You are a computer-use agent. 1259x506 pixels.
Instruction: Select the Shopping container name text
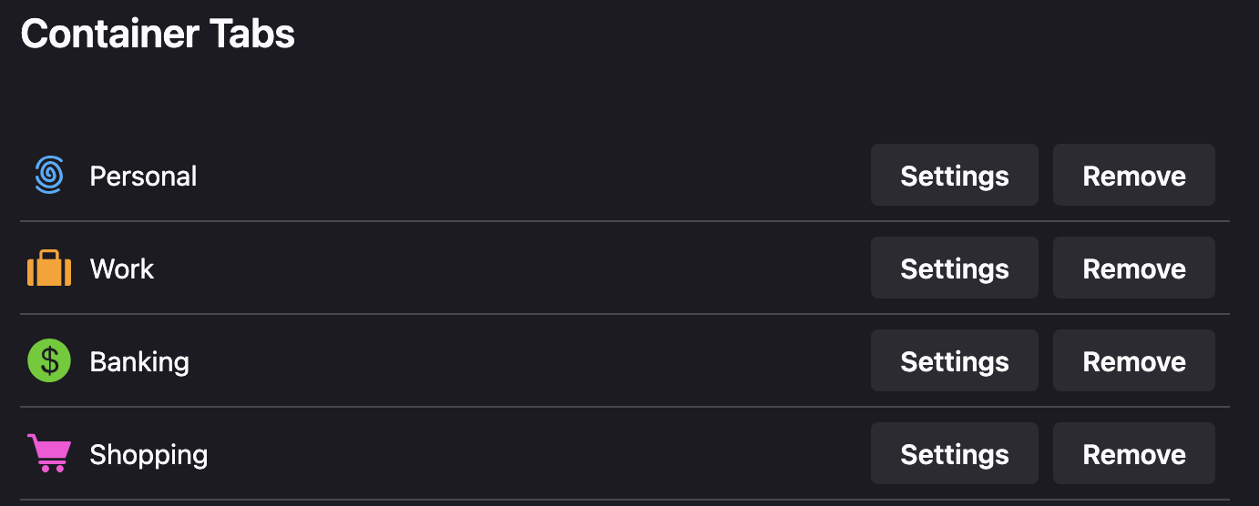(148, 454)
